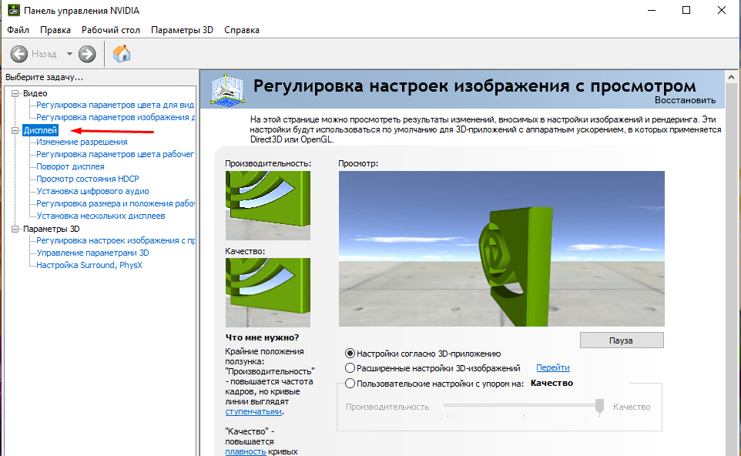Go to Home via house icon
Image resolution: width=741 pixels, height=456 pixels.
(x=122, y=54)
